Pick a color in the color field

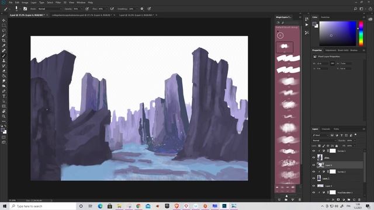[338, 33]
